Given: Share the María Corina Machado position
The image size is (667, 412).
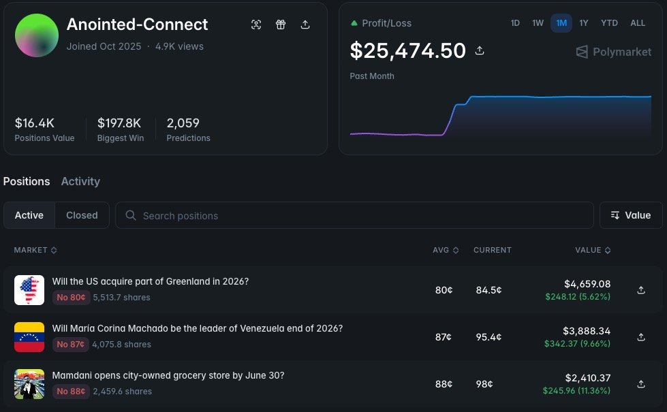Looking at the screenshot, I should coord(641,337).
